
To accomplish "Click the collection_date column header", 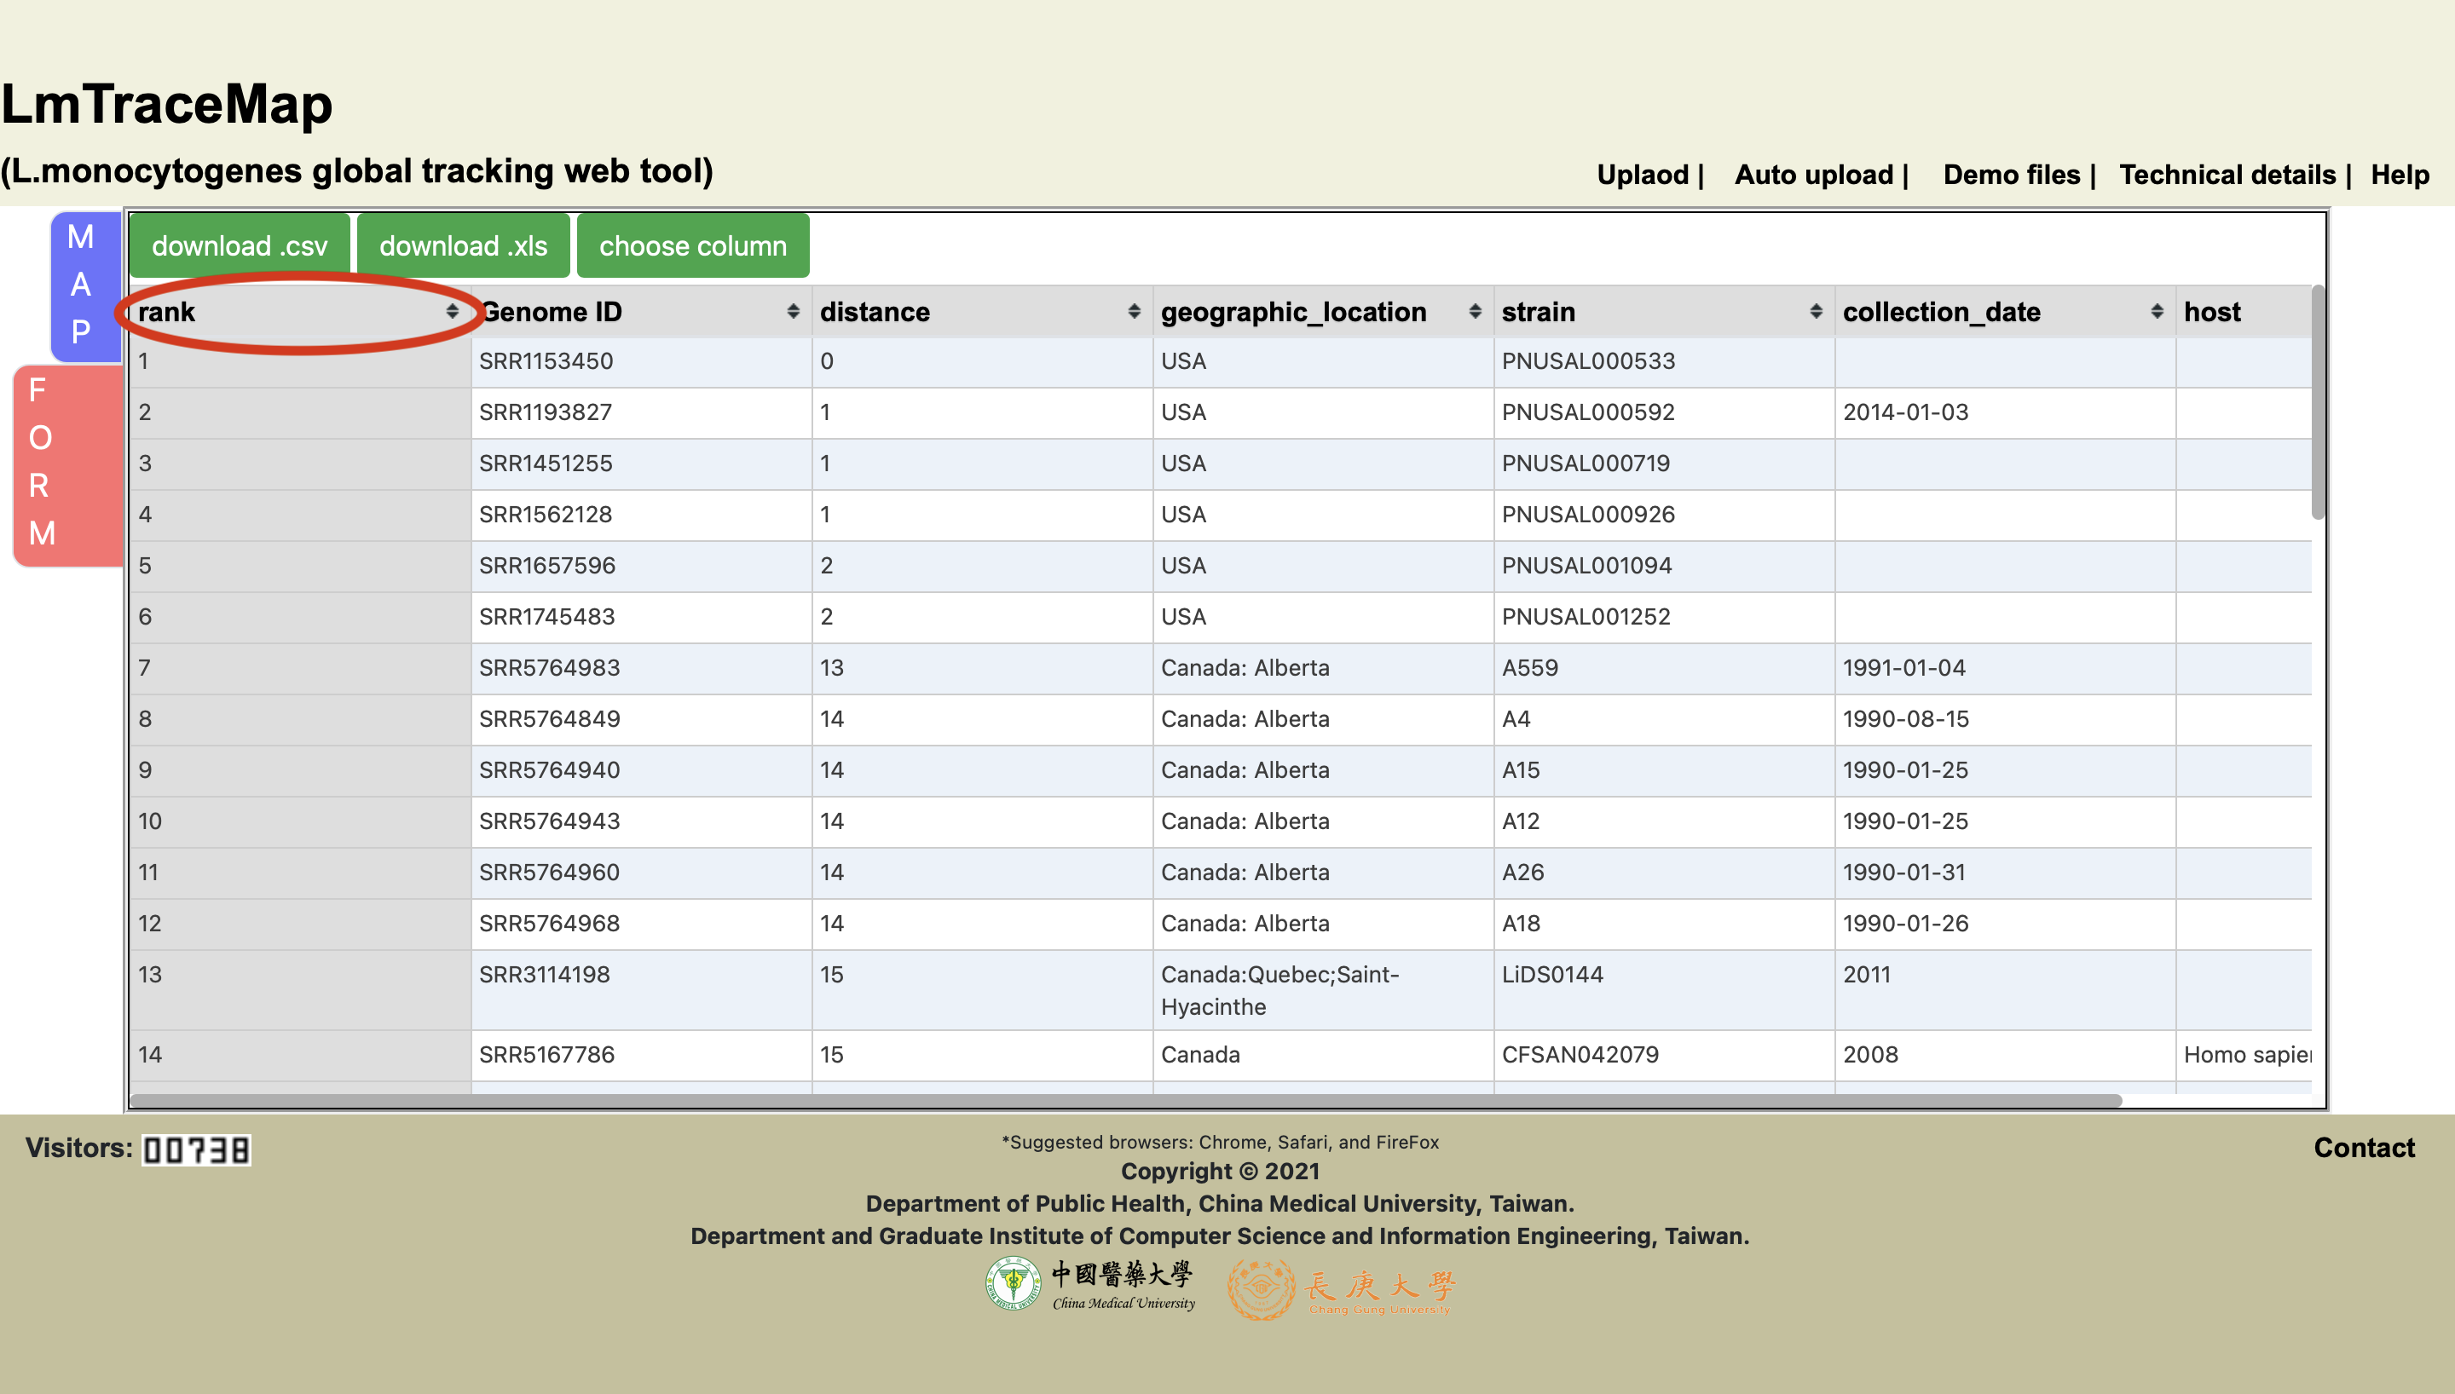I will [2005, 311].
